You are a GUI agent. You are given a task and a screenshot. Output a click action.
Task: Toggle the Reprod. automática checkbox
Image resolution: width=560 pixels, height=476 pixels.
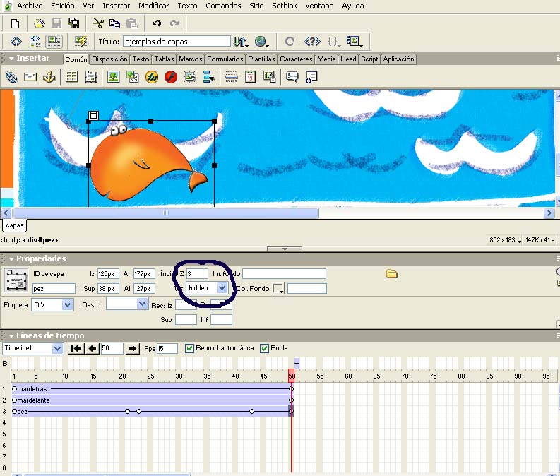pos(190,348)
